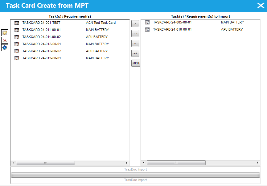Image resolution: width=267 pixels, height=186 pixels.
Task: Click the yellow back arrow sidebar icon
Action: click(5, 32)
